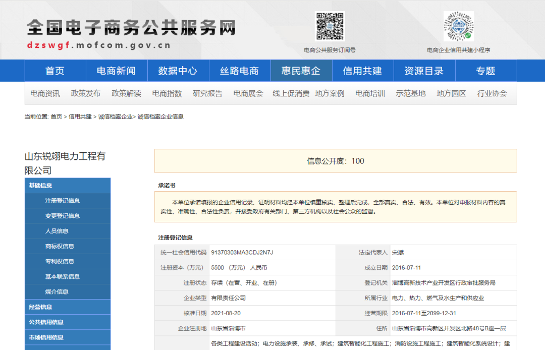Click the 政策发布 submenu link
Image resolution: width=545 pixels, height=350 pixels.
pyautogui.click(x=86, y=93)
